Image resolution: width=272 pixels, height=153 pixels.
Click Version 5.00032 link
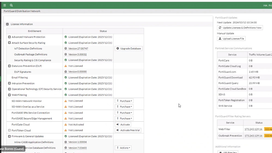78,54
